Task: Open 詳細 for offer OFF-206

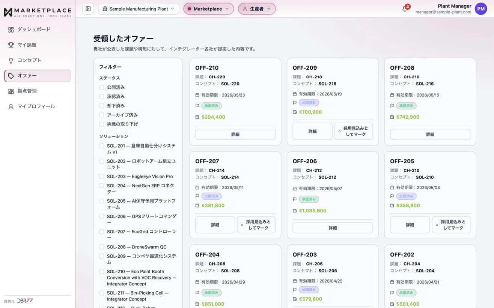Action: coord(333,228)
